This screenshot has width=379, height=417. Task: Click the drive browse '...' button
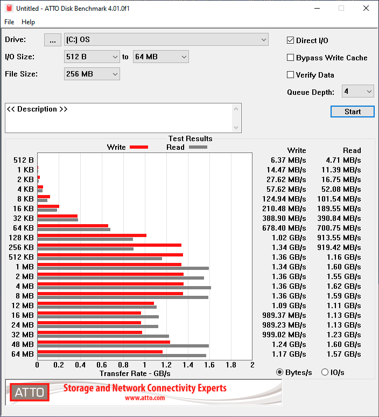tap(53, 40)
